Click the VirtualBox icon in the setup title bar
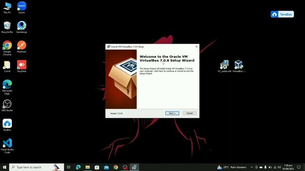The width and height of the screenshot is (305, 171). (109, 47)
